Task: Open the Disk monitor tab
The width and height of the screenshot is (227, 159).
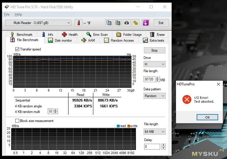Action: click(60, 40)
